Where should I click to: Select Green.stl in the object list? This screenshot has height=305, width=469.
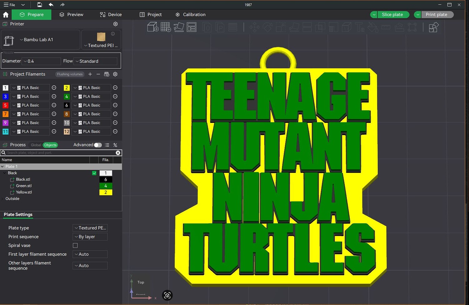24,186
